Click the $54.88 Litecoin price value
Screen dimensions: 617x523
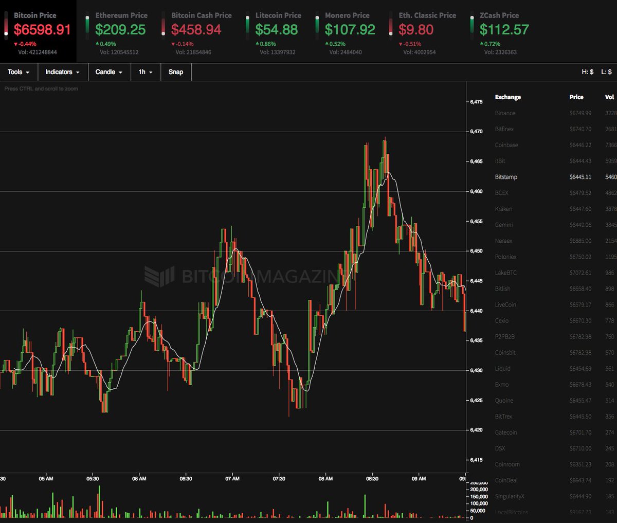[277, 30]
